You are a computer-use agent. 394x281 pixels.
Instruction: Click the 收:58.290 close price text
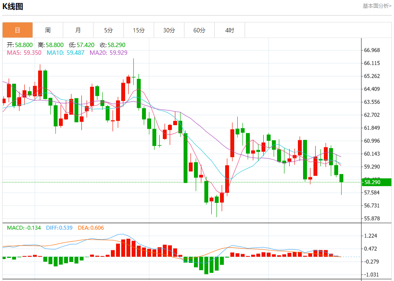[112, 45]
